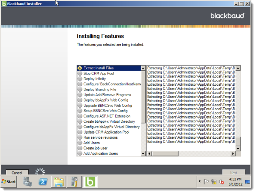The width and height of the screenshot is (256, 193).
Task: Click the Extract Install Files status icon
Action: point(80,68)
